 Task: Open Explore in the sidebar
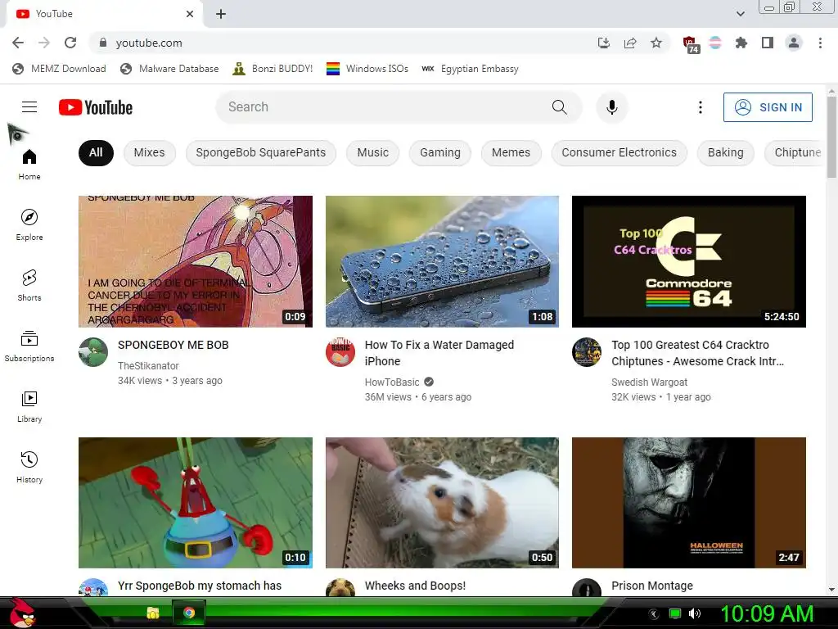[29, 225]
